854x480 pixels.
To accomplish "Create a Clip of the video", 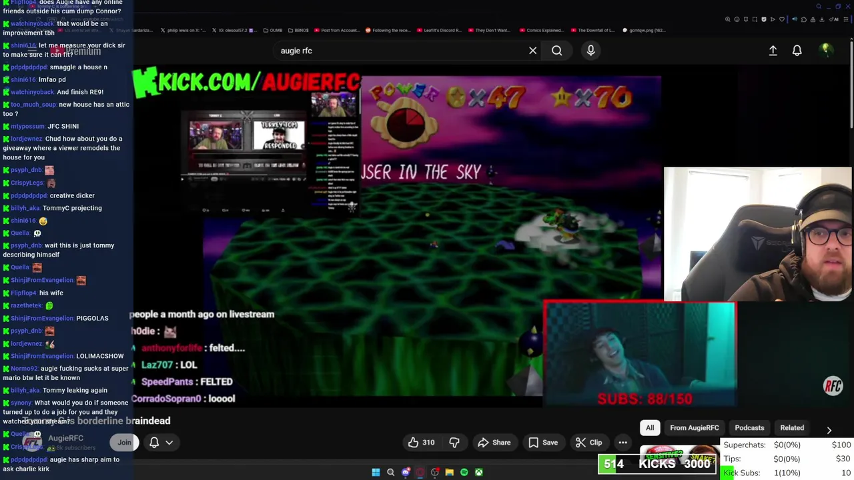I will point(588,443).
